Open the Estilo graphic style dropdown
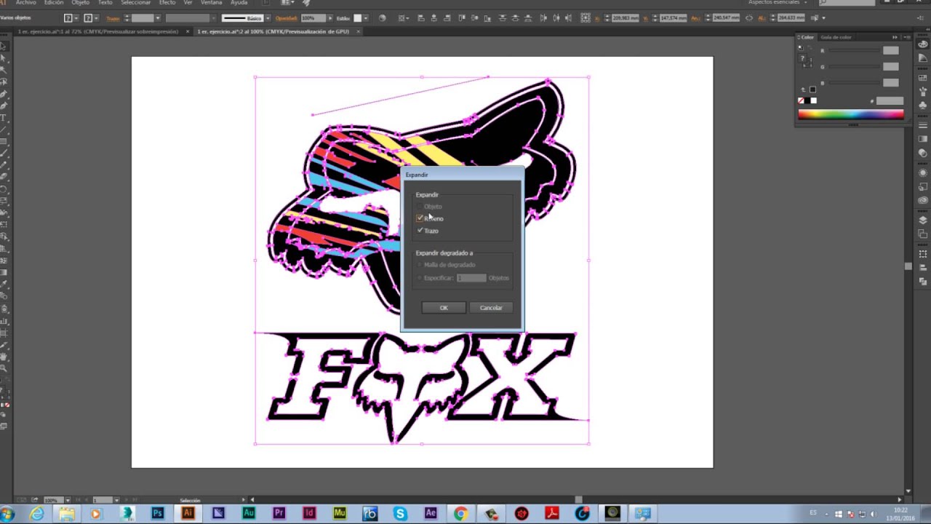The width and height of the screenshot is (931, 524). coord(365,18)
